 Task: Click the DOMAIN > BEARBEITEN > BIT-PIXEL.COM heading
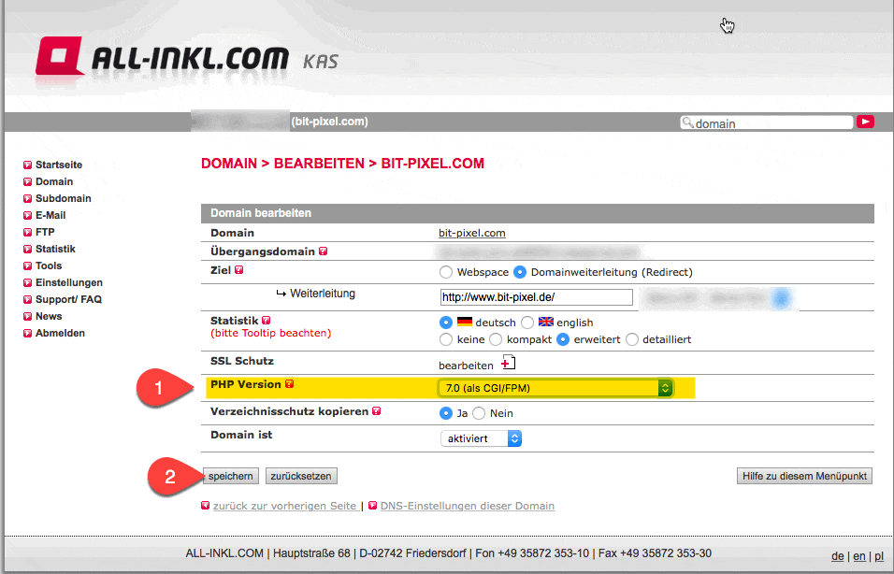342,164
